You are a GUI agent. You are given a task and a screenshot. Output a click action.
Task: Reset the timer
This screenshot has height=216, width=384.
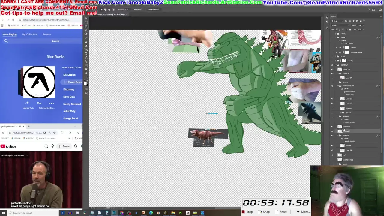(x=281, y=212)
